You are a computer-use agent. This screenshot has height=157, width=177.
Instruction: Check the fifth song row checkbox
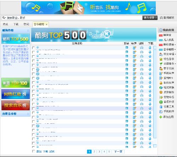(34, 65)
